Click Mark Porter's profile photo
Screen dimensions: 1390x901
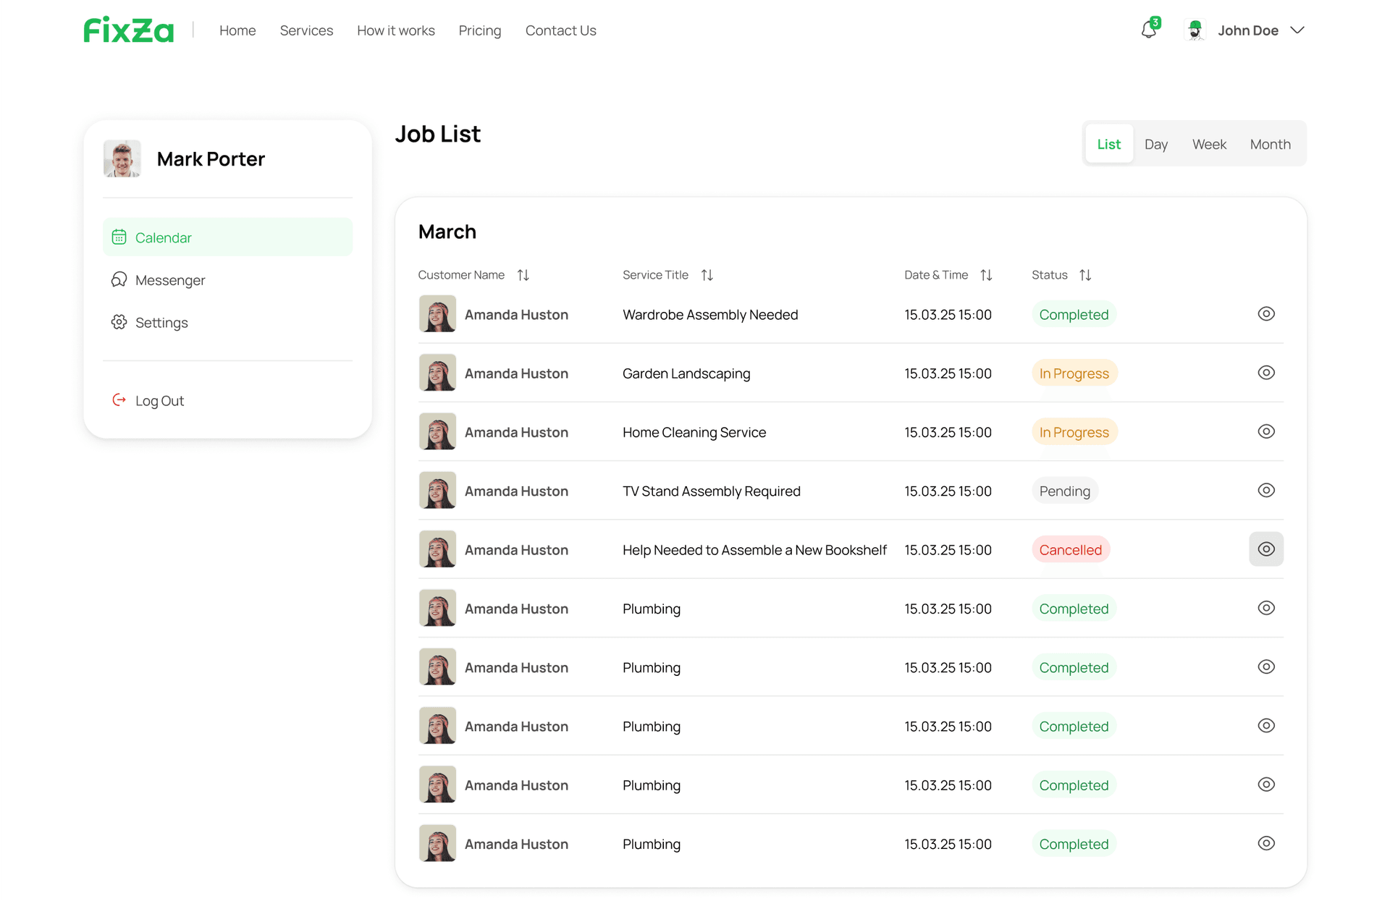122,158
